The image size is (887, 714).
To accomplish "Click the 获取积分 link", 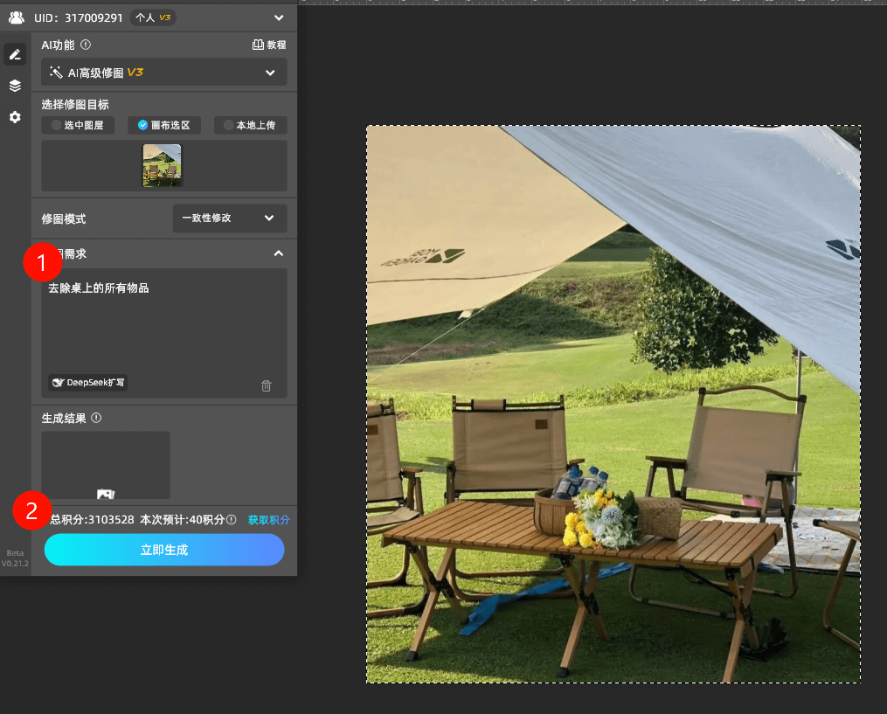I will click(268, 519).
